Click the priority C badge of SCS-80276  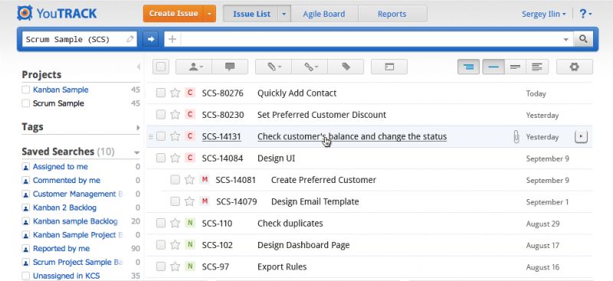click(x=189, y=93)
